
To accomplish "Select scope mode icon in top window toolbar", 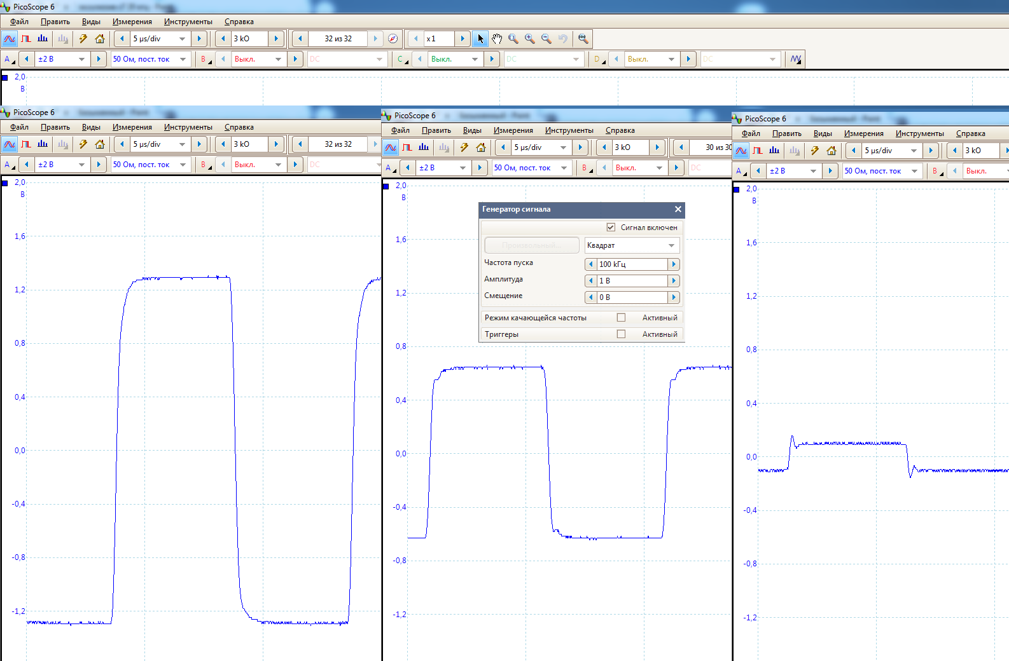I will coord(10,39).
